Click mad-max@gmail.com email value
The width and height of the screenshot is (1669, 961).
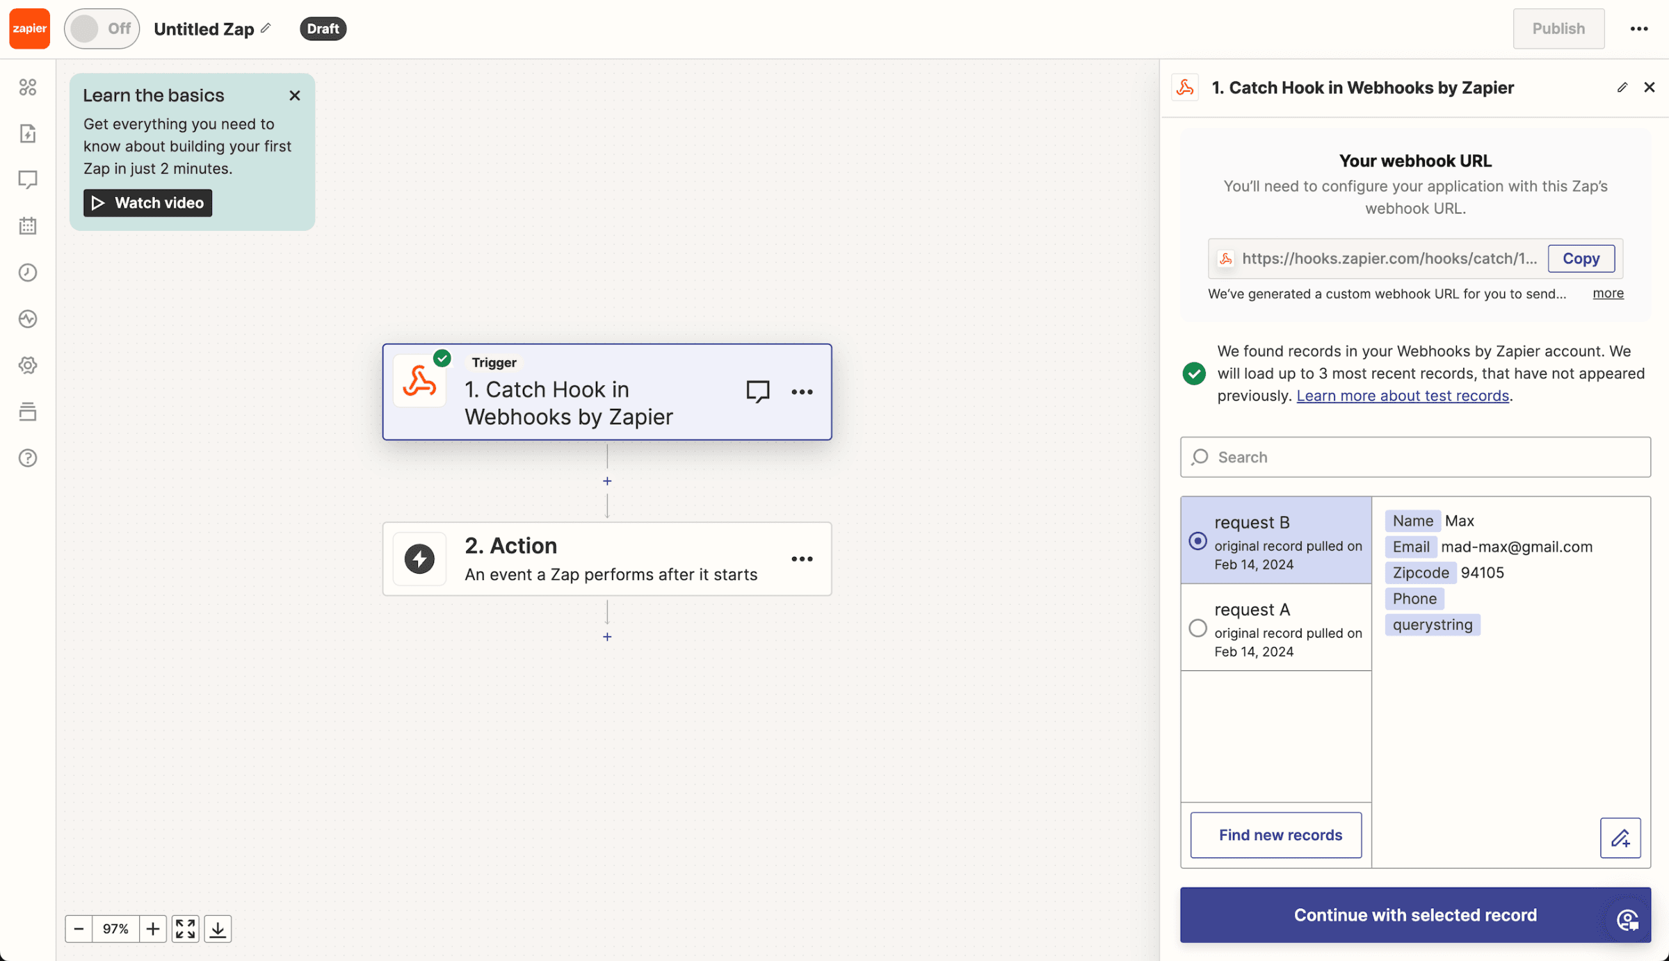click(1517, 547)
